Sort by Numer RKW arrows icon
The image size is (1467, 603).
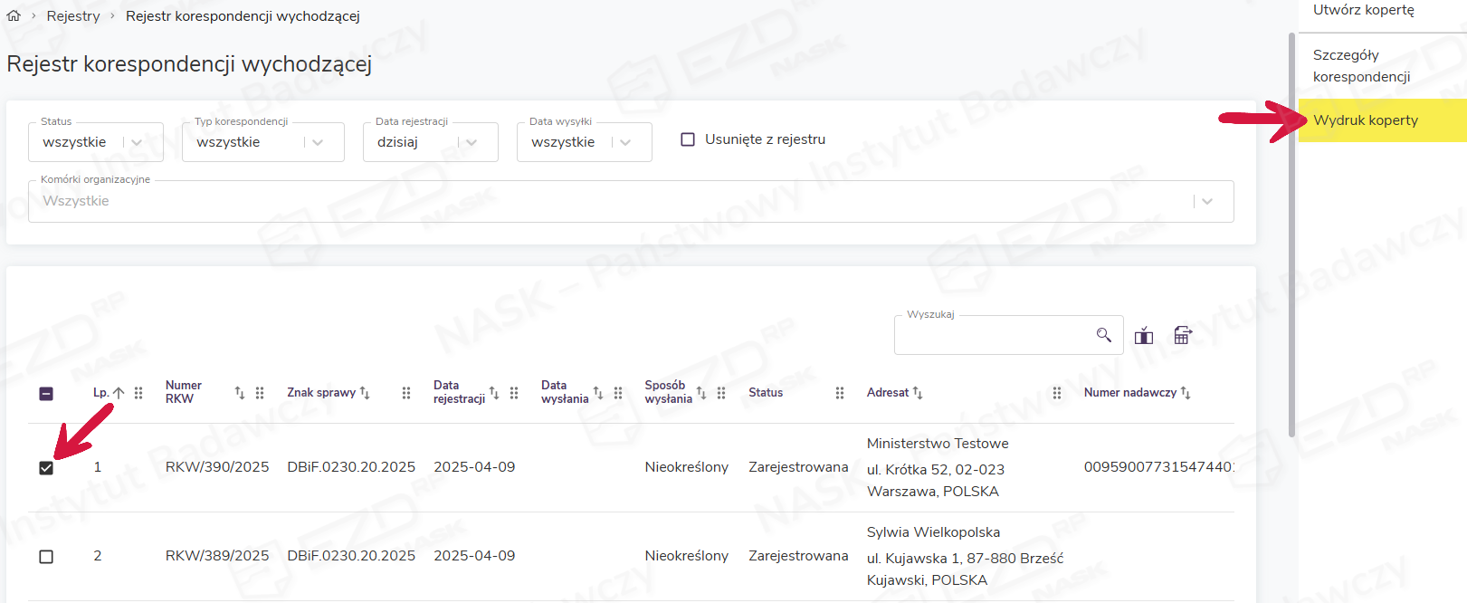[x=240, y=393]
